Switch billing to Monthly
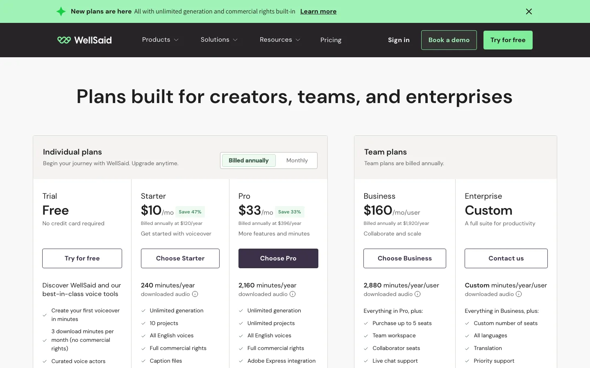This screenshot has height=368, width=590. 297,160
